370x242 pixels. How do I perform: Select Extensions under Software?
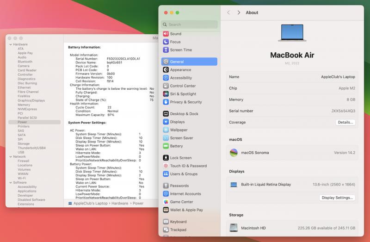(26, 204)
